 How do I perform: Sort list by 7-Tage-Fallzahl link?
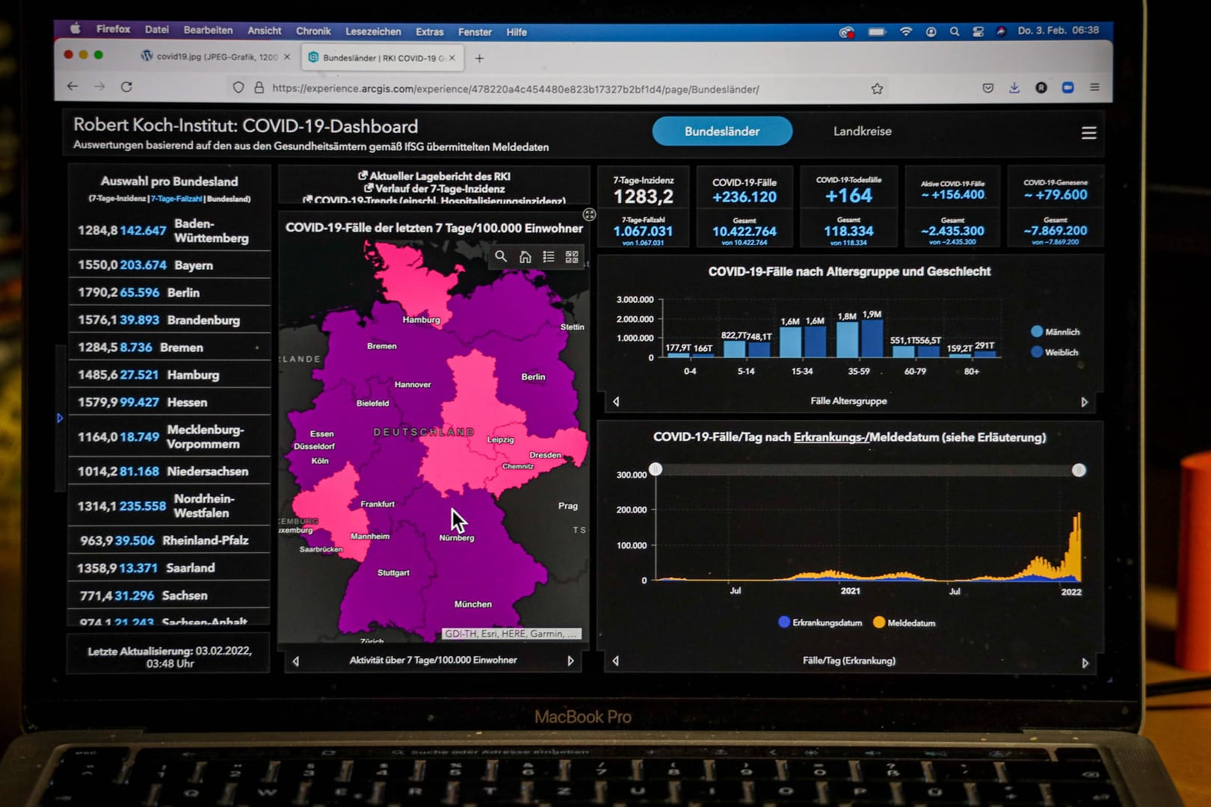click(176, 199)
